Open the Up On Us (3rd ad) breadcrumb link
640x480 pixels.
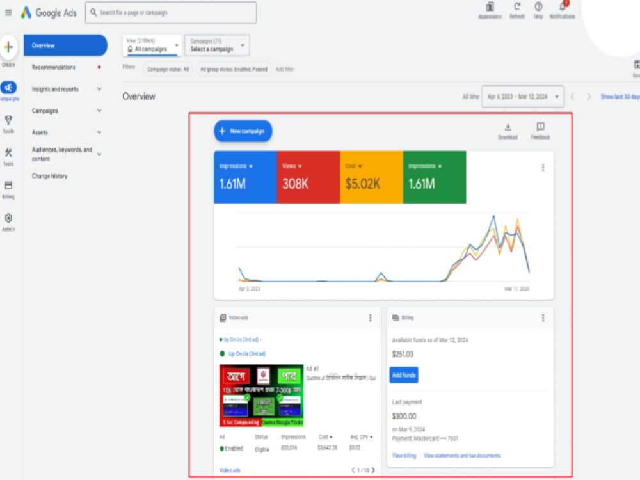click(241, 340)
